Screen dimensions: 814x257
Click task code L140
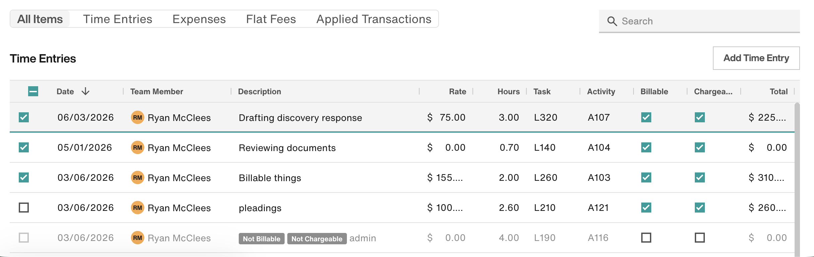(545, 148)
